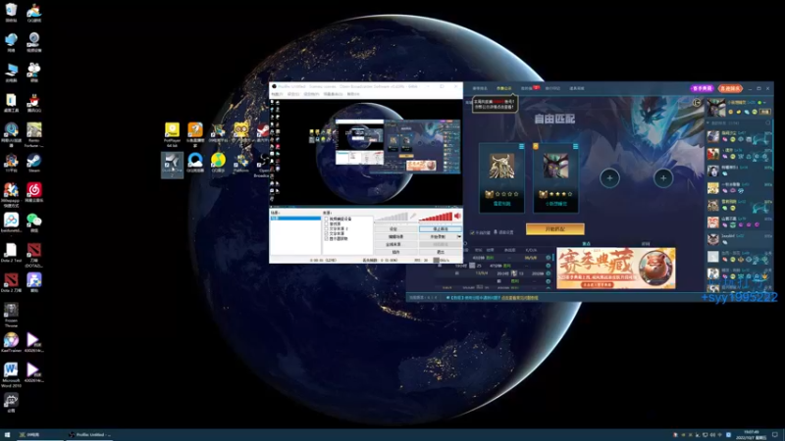Click the Windows Start button

[7, 435]
